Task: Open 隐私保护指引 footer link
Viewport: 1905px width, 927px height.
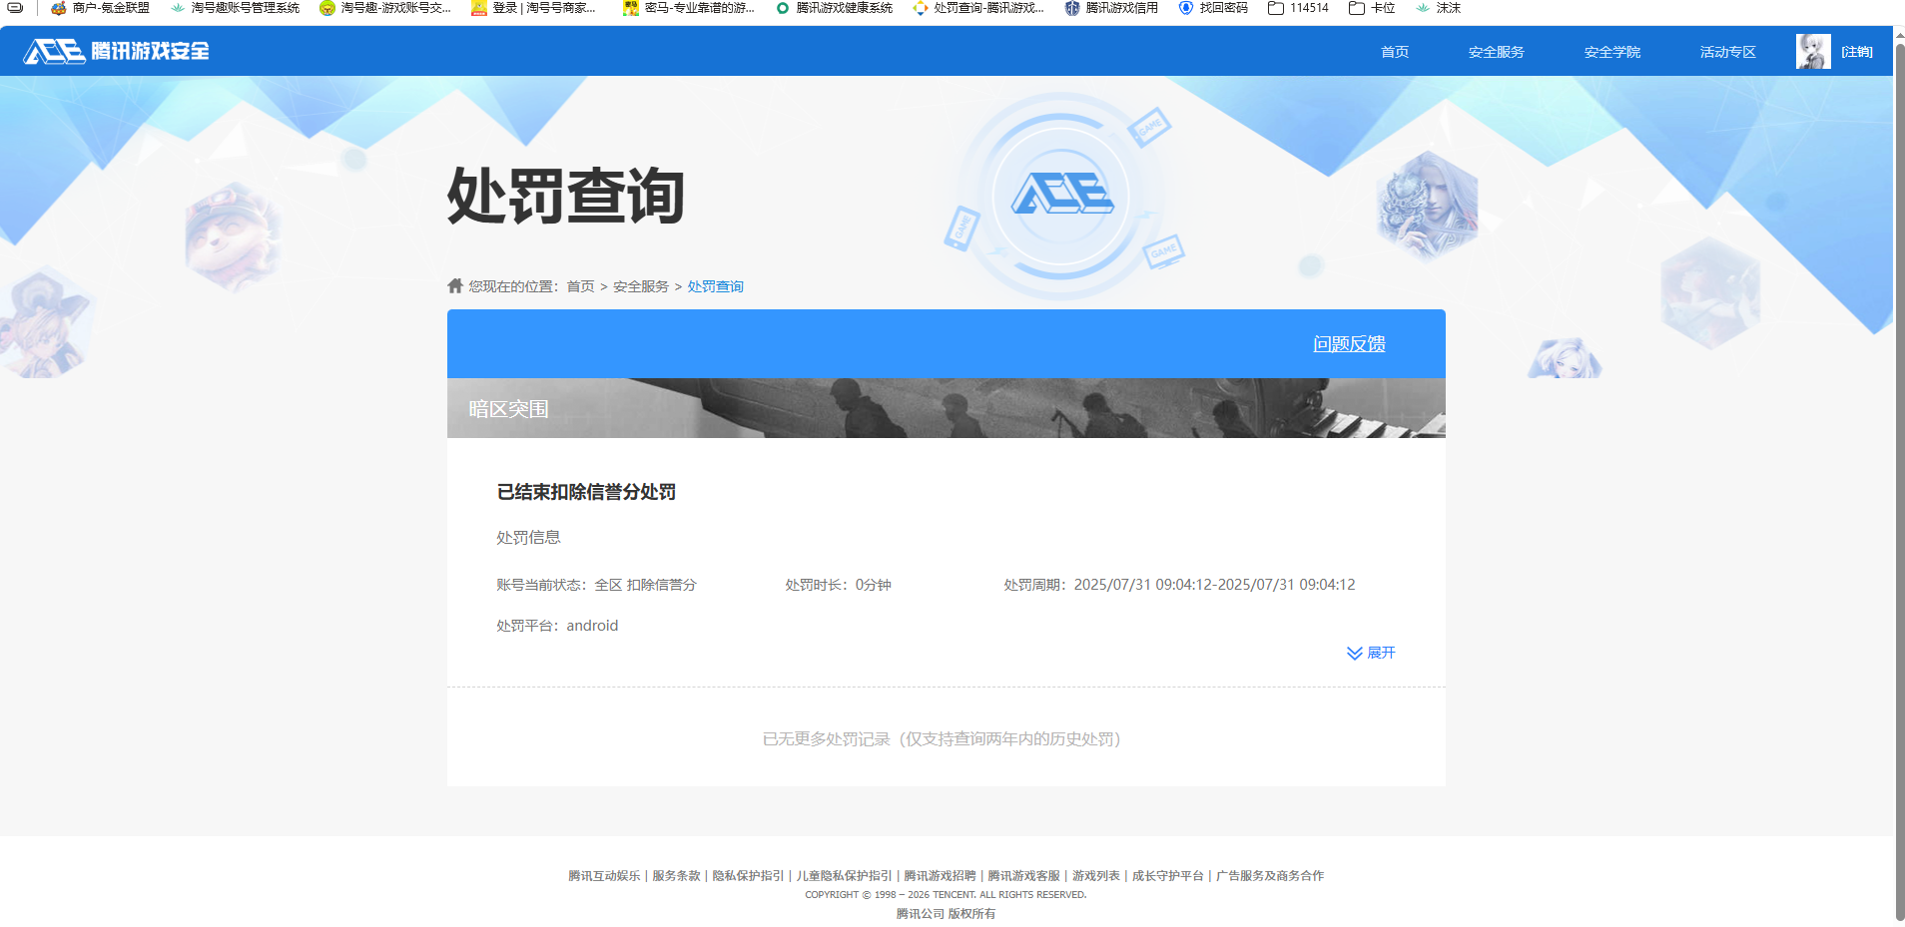Action: coord(748,876)
